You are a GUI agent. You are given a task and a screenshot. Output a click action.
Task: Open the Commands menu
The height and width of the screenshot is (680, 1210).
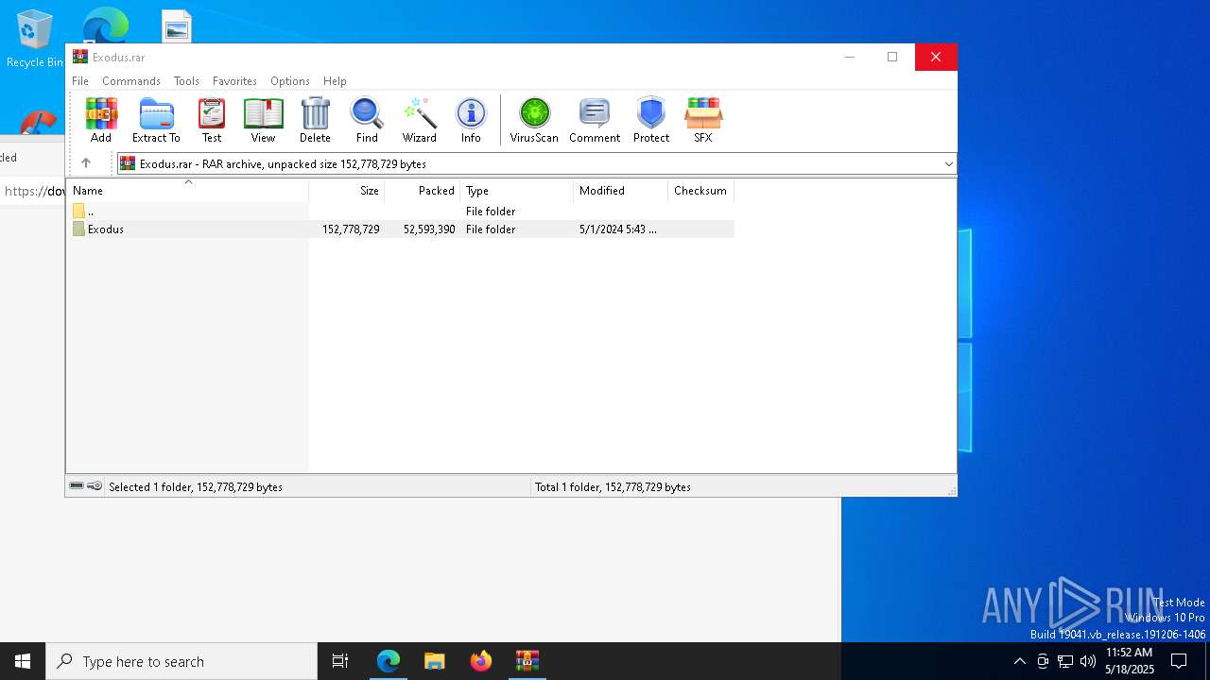pos(131,81)
